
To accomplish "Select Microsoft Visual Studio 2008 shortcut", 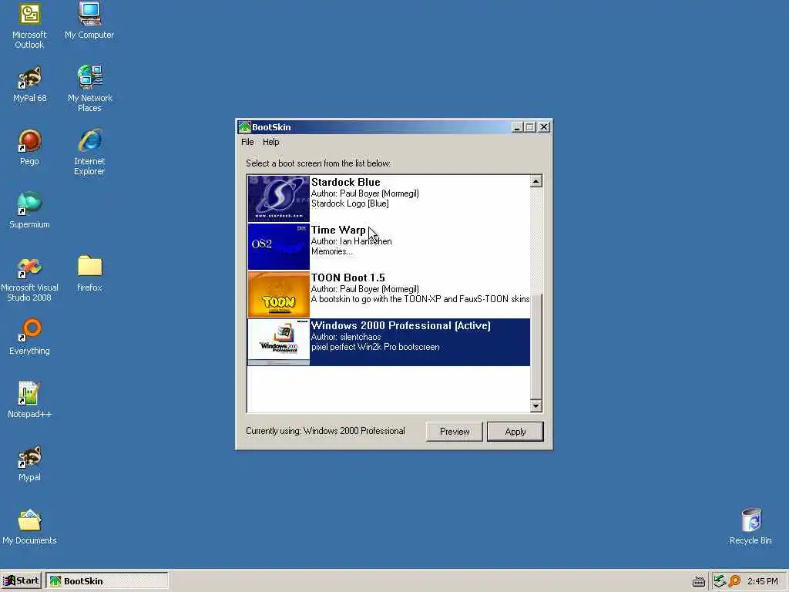I will (30, 279).
